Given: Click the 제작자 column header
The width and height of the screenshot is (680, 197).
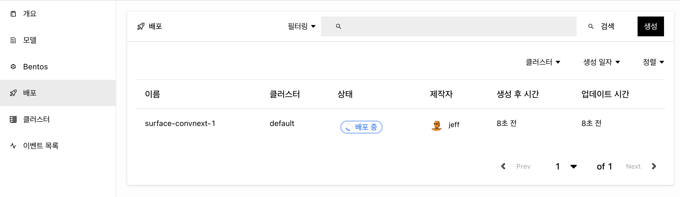Looking at the screenshot, I should (x=441, y=94).
